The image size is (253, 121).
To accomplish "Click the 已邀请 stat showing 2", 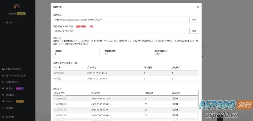I will (x=76, y=52).
